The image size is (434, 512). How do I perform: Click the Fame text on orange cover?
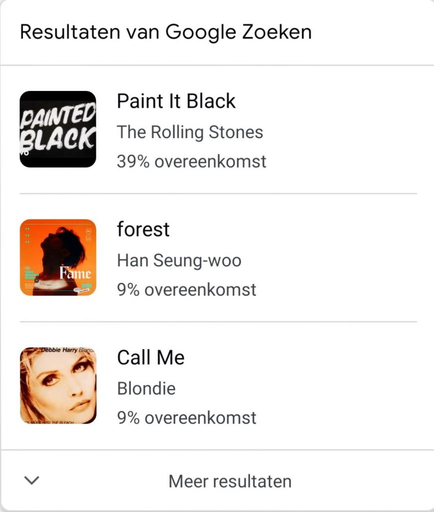(75, 273)
